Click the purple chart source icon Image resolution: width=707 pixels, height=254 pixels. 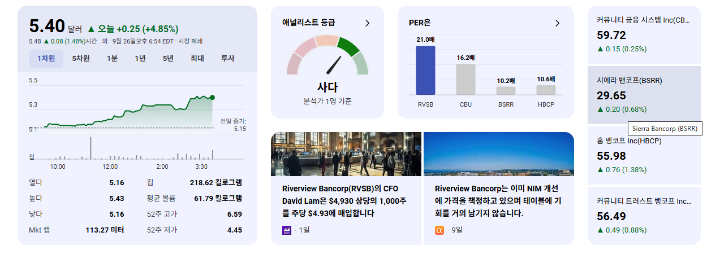[286, 230]
